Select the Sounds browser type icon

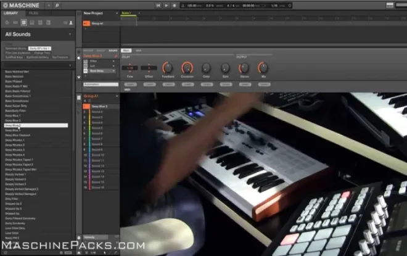[x=23, y=23]
